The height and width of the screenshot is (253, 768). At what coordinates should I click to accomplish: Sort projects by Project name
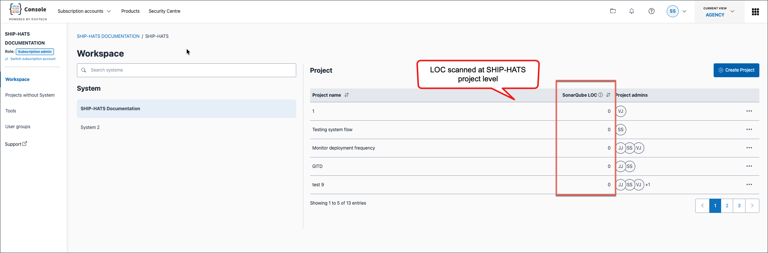coord(346,95)
